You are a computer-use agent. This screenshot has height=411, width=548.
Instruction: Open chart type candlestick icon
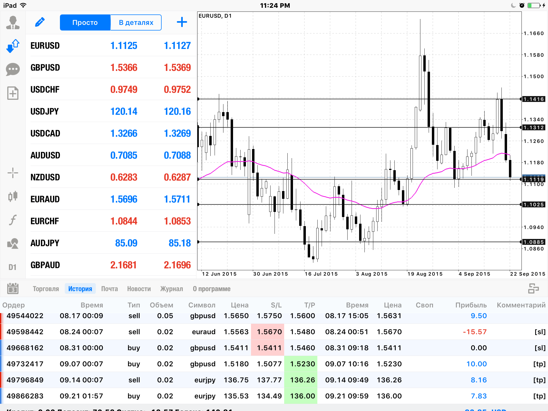(13, 196)
